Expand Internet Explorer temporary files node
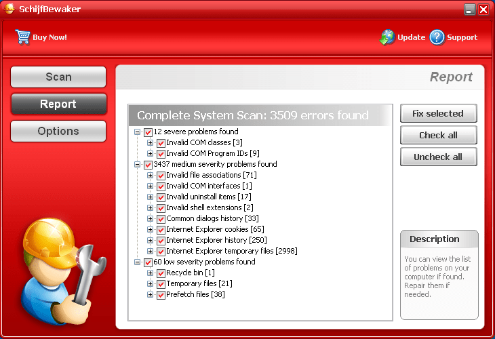The height and width of the screenshot is (339, 495). [x=150, y=252]
